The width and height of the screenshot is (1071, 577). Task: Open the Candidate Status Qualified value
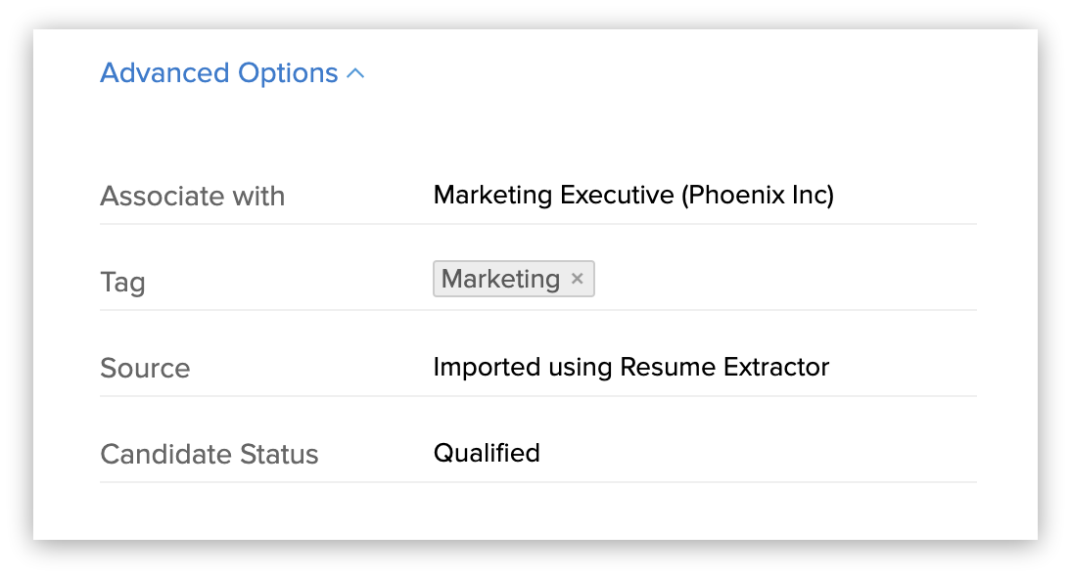[x=487, y=454]
